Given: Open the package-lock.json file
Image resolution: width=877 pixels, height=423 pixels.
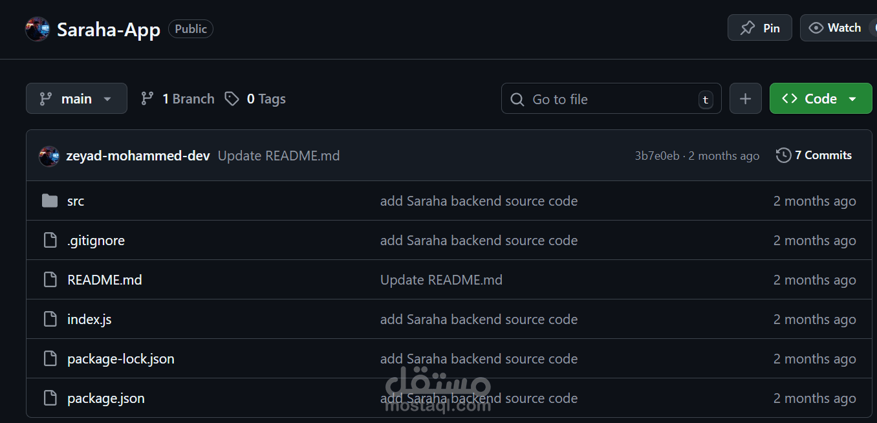Looking at the screenshot, I should (x=121, y=359).
